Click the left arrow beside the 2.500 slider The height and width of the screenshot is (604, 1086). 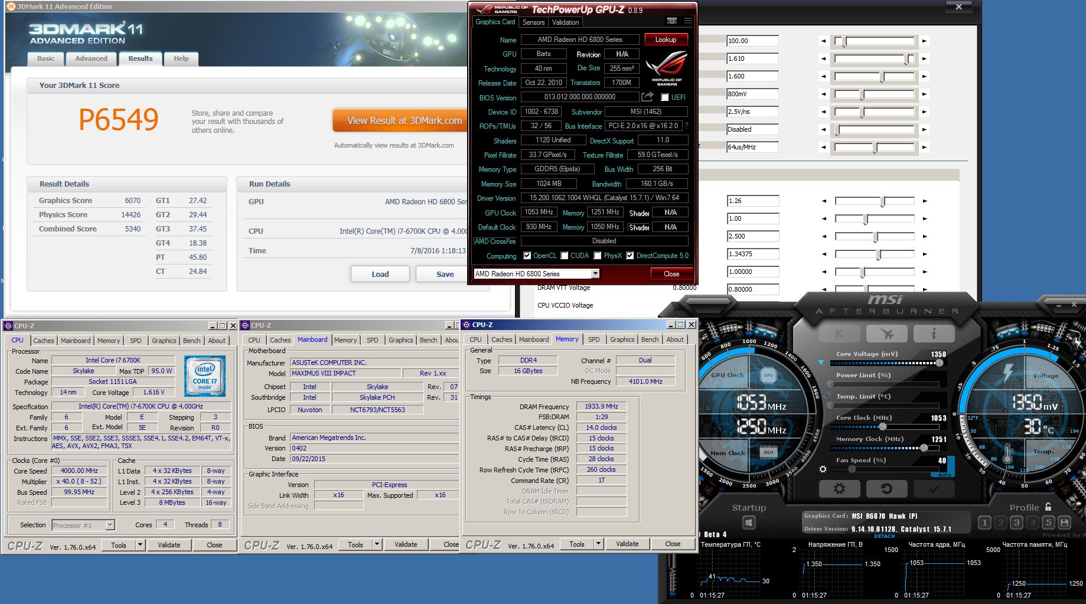coord(823,236)
